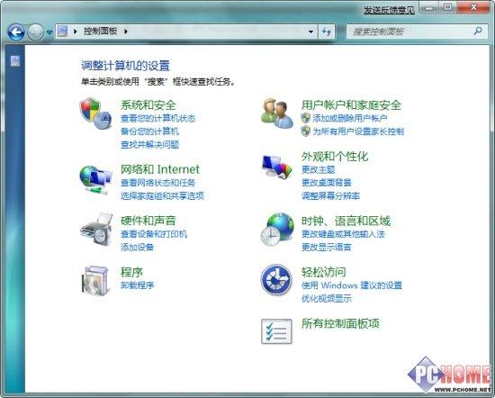Open the 卸载程序 link
Viewport: 495px width, 398px height.
(138, 285)
